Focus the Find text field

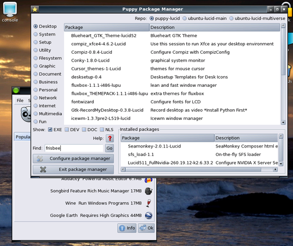tap(74, 148)
